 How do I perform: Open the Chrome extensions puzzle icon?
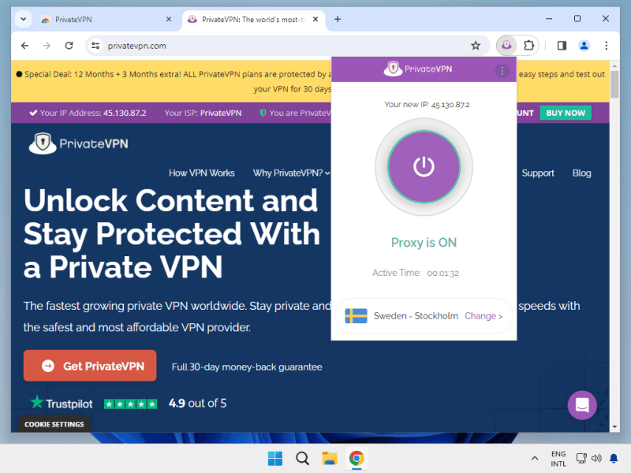(x=529, y=46)
